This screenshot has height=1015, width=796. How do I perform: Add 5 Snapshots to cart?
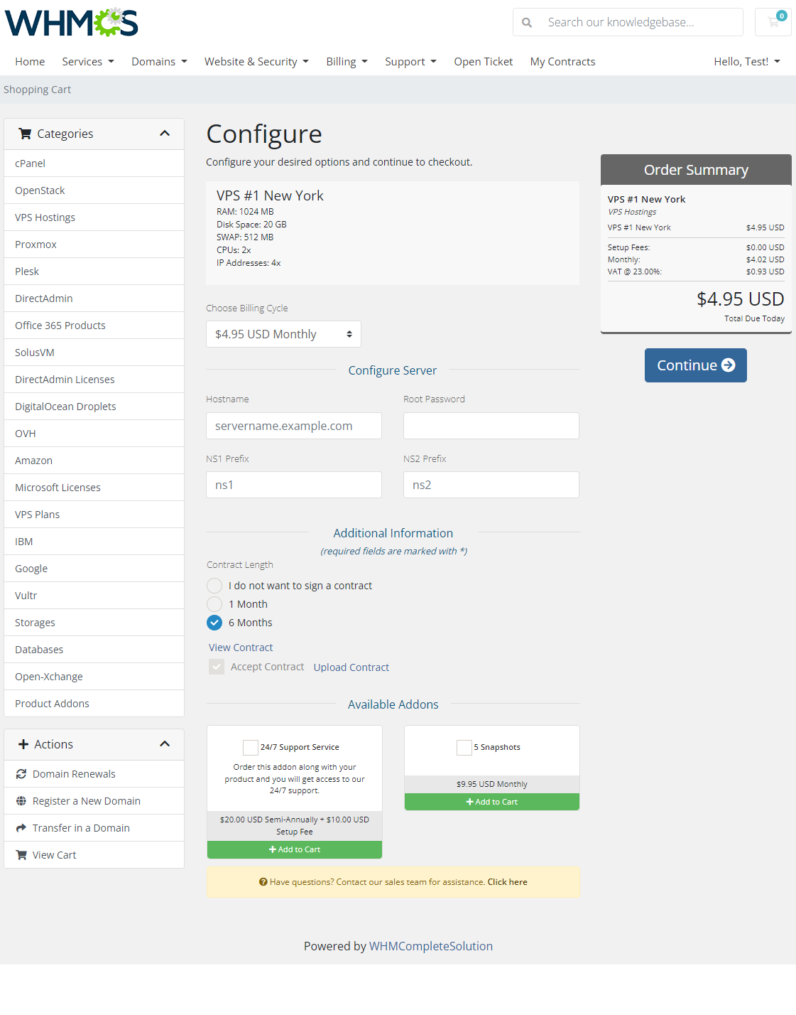pos(492,802)
